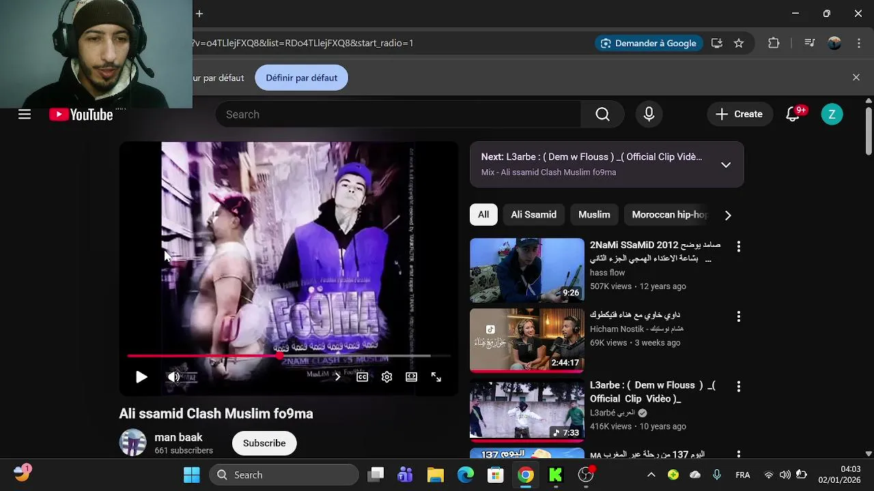Go to the YouTube home logo
This screenshot has height=491, width=874.
pos(81,115)
